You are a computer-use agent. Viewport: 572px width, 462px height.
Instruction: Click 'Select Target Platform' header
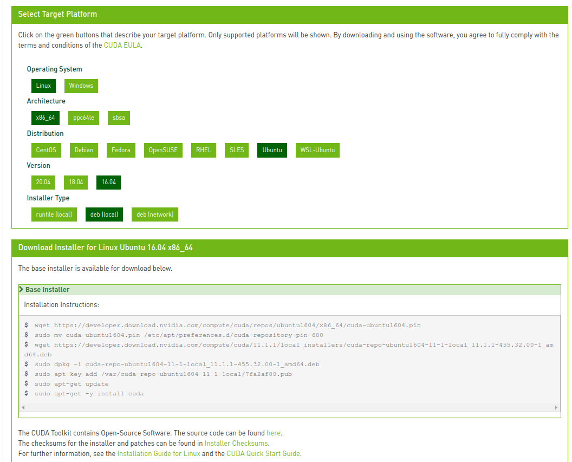tap(57, 14)
